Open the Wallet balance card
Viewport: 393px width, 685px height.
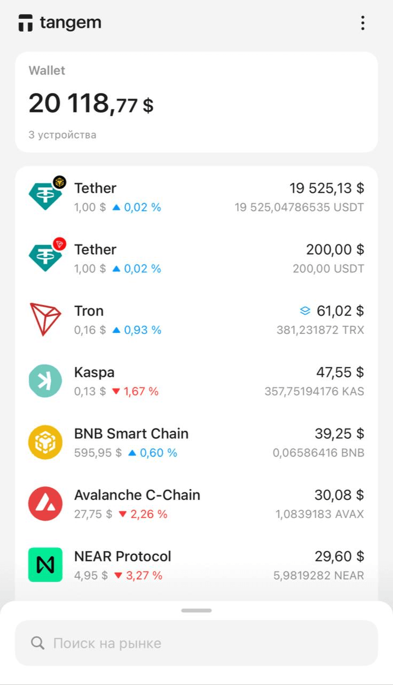(196, 102)
